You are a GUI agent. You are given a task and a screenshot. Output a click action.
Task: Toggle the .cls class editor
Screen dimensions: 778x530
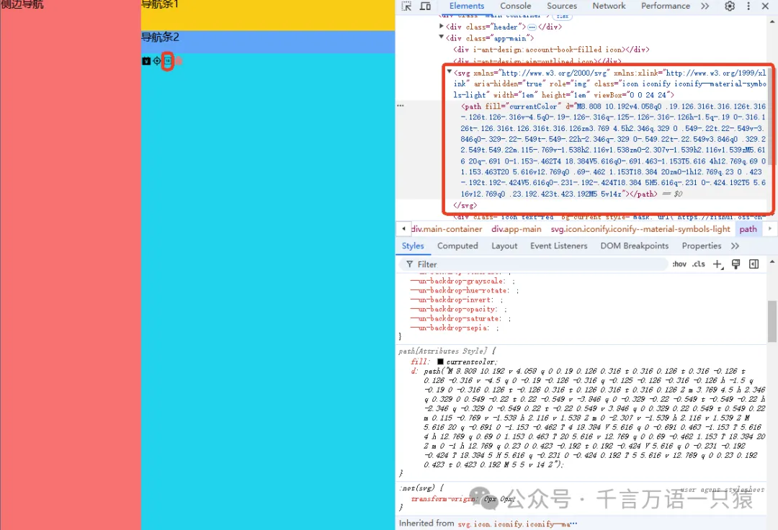tap(698, 264)
